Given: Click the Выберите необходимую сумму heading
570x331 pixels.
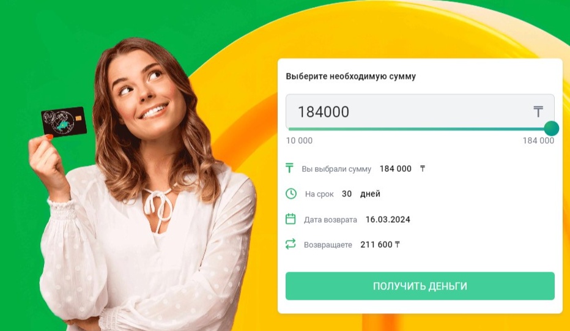Looking at the screenshot, I should coord(351,76).
